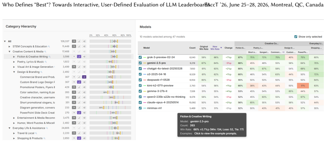The height and width of the screenshot is (142, 326).
Task: Toggle include checkmark for Custom Brand Logo Design
Action: (x=79, y=82)
